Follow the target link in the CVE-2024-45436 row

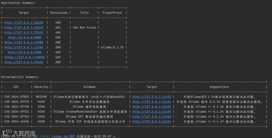152,122
